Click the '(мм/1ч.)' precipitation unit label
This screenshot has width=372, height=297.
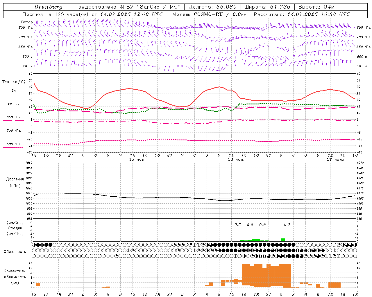coord(15,233)
